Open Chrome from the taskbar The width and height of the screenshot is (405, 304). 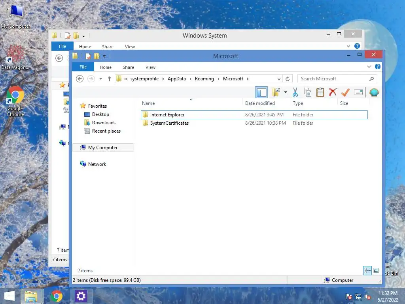pyautogui.click(x=57, y=296)
